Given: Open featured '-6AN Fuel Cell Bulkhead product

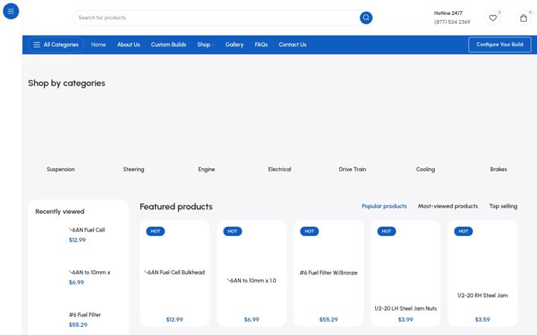Looking at the screenshot, I should (175, 272).
